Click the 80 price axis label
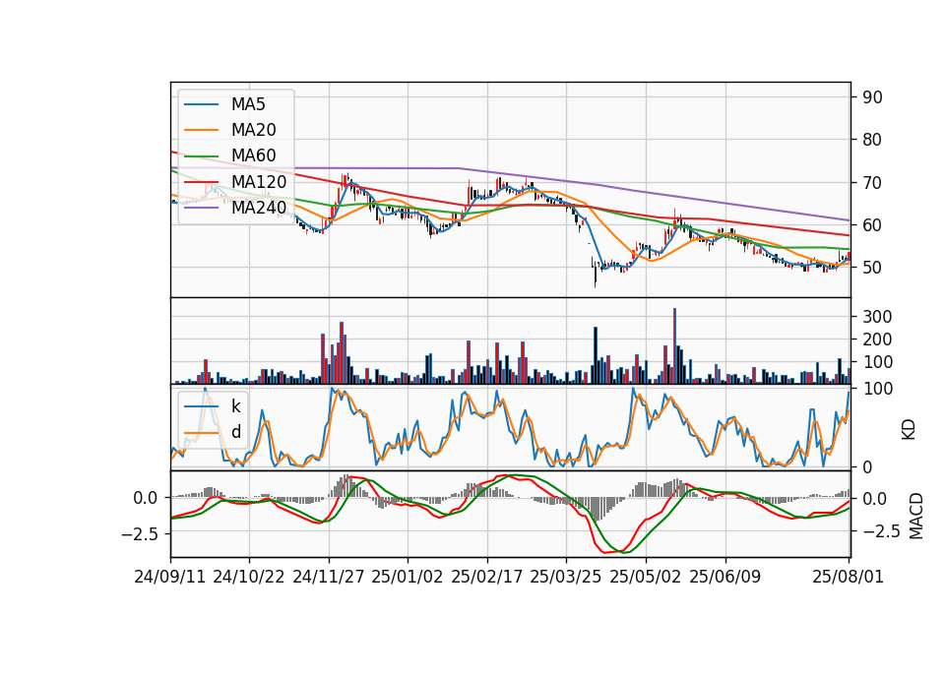The height and width of the screenshot is (679, 945). click(872, 140)
